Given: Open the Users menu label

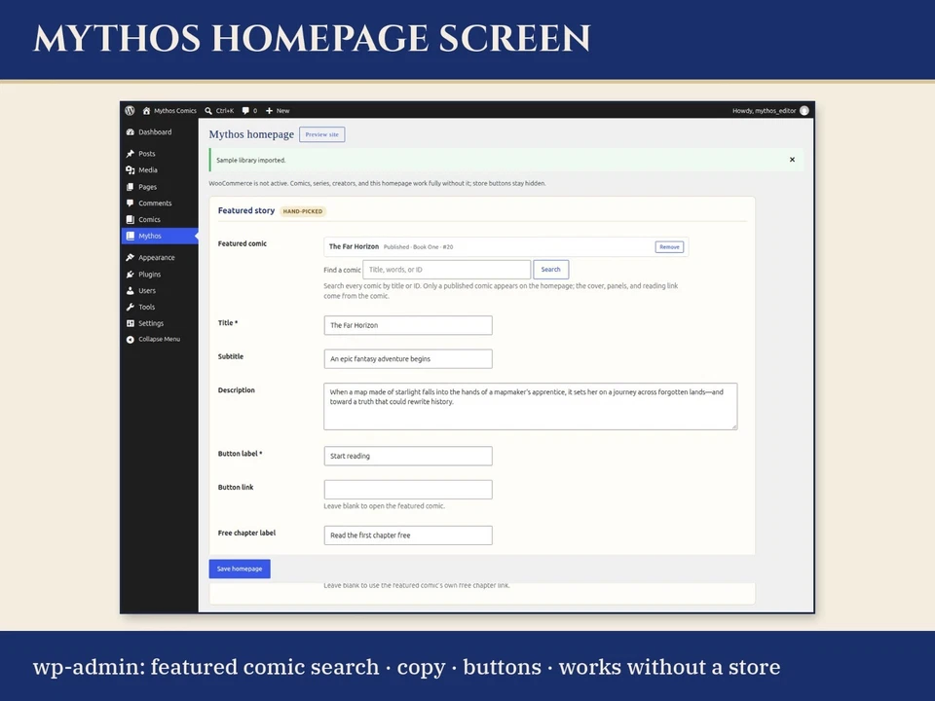Looking at the screenshot, I should [147, 291].
